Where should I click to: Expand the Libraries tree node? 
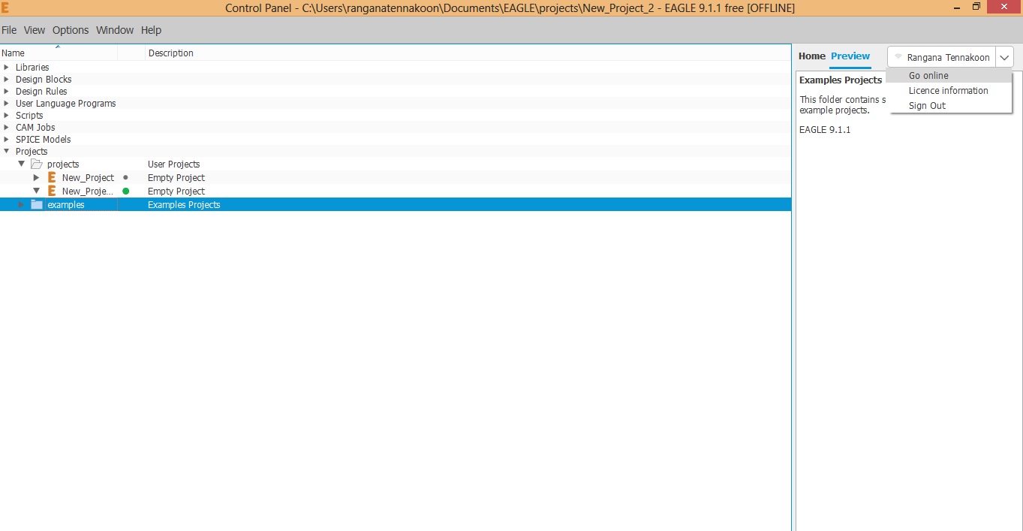click(7, 68)
